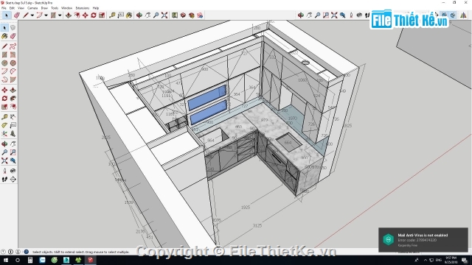
Task: Choose the Scale tool in top toolbar
Action: [x=102, y=15]
